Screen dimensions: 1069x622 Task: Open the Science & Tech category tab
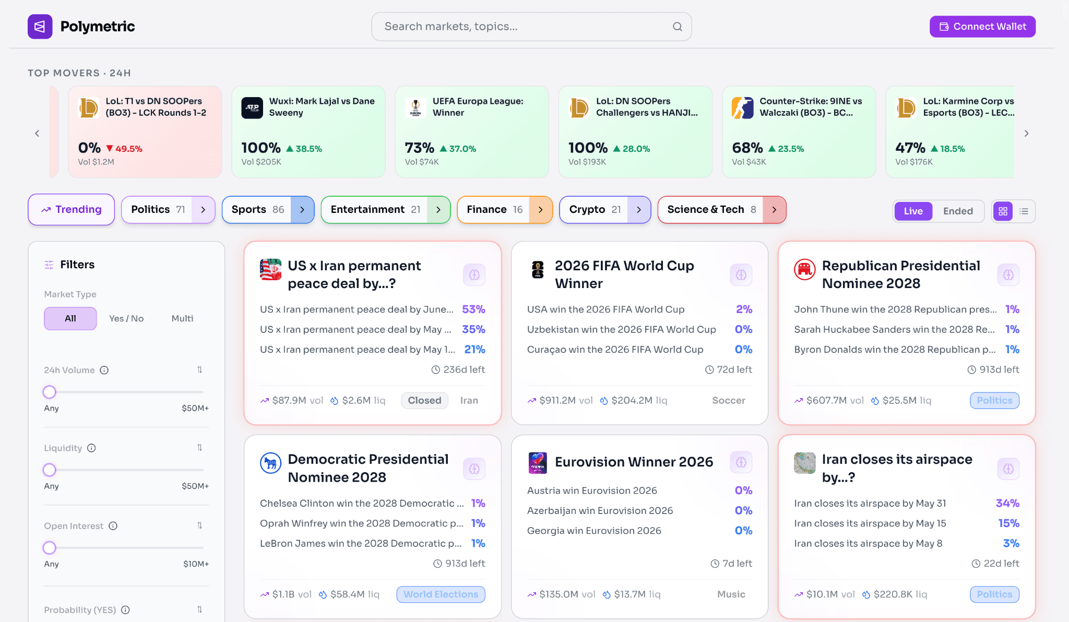710,209
